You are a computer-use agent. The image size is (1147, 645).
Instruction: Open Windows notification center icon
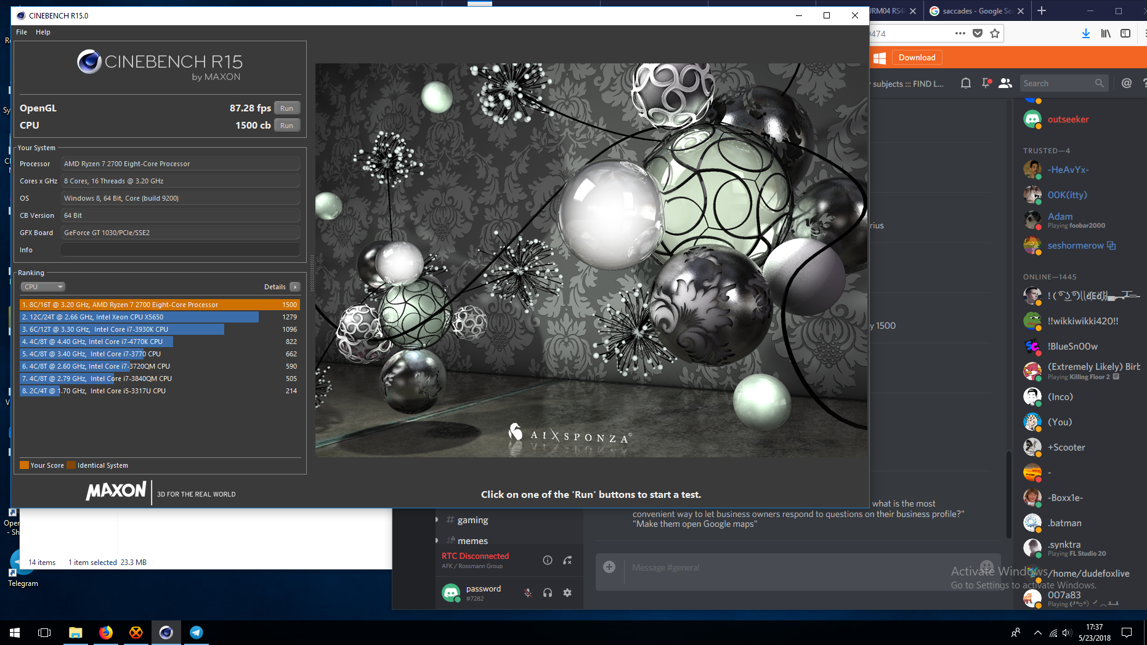[x=1127, y=633]
